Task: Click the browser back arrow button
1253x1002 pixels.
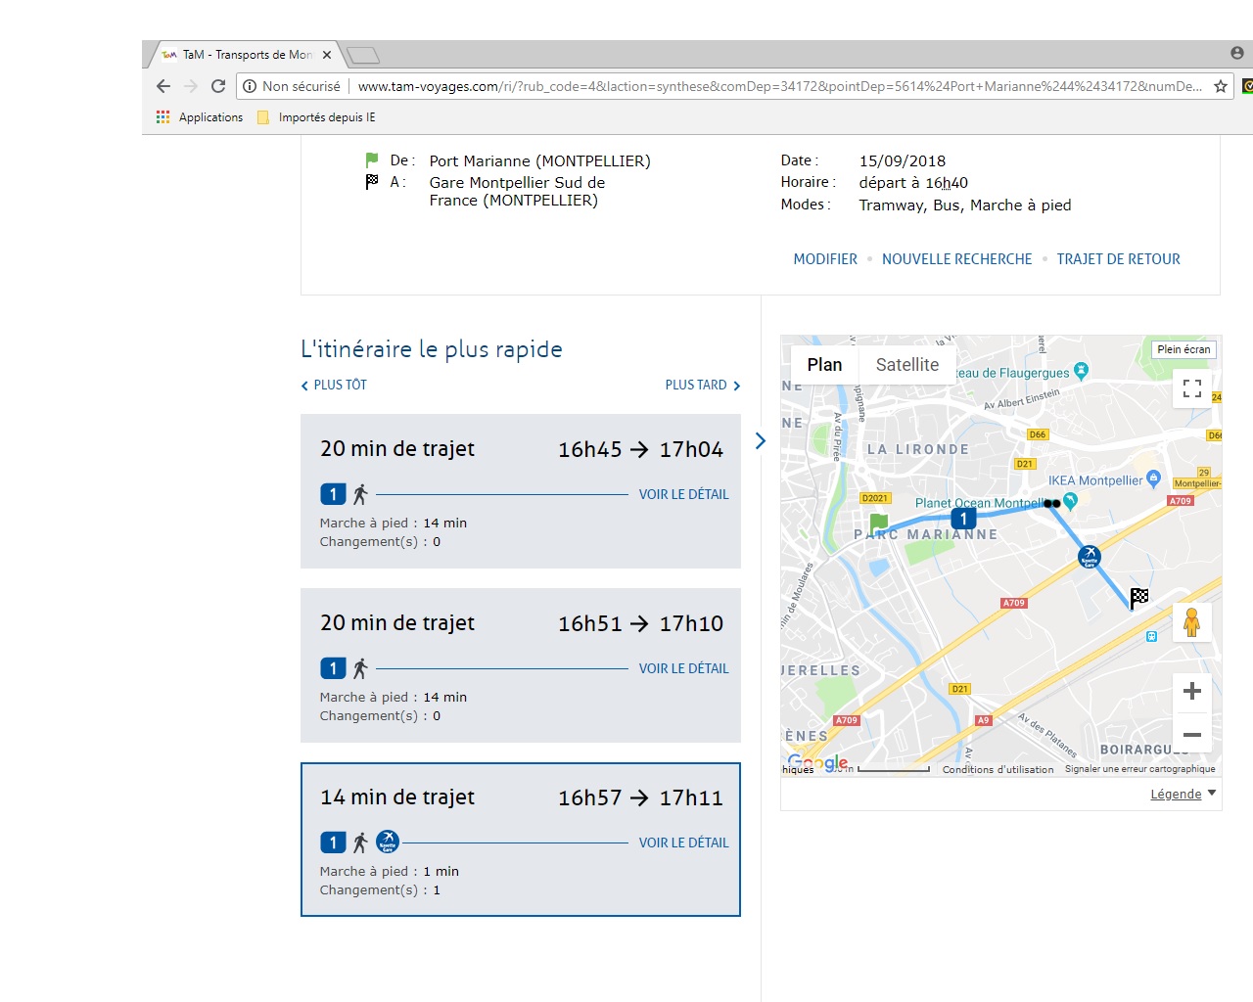Action: tap(163, 86)
